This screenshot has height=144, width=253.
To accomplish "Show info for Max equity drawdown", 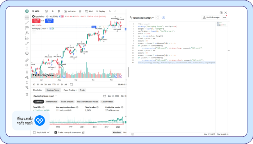I will click(x=77, y=107).
